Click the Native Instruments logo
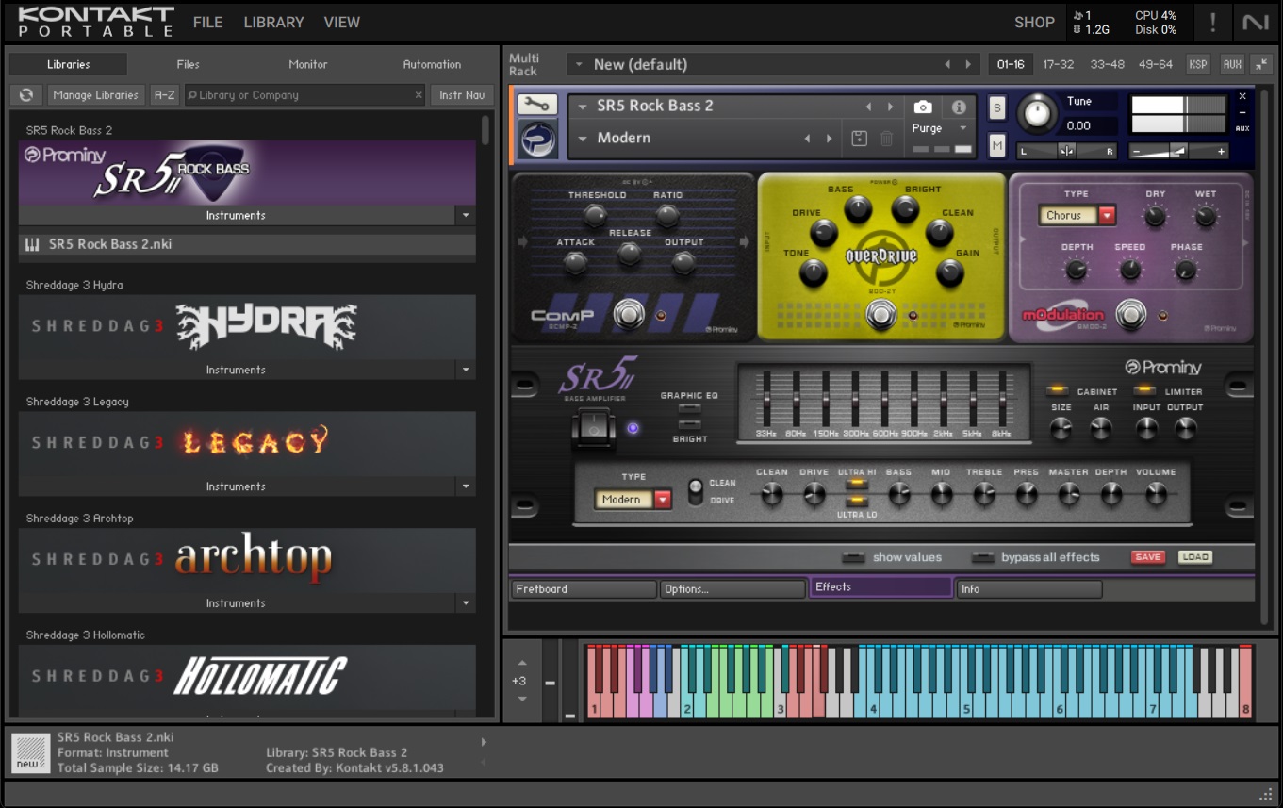 (1256, 23)
